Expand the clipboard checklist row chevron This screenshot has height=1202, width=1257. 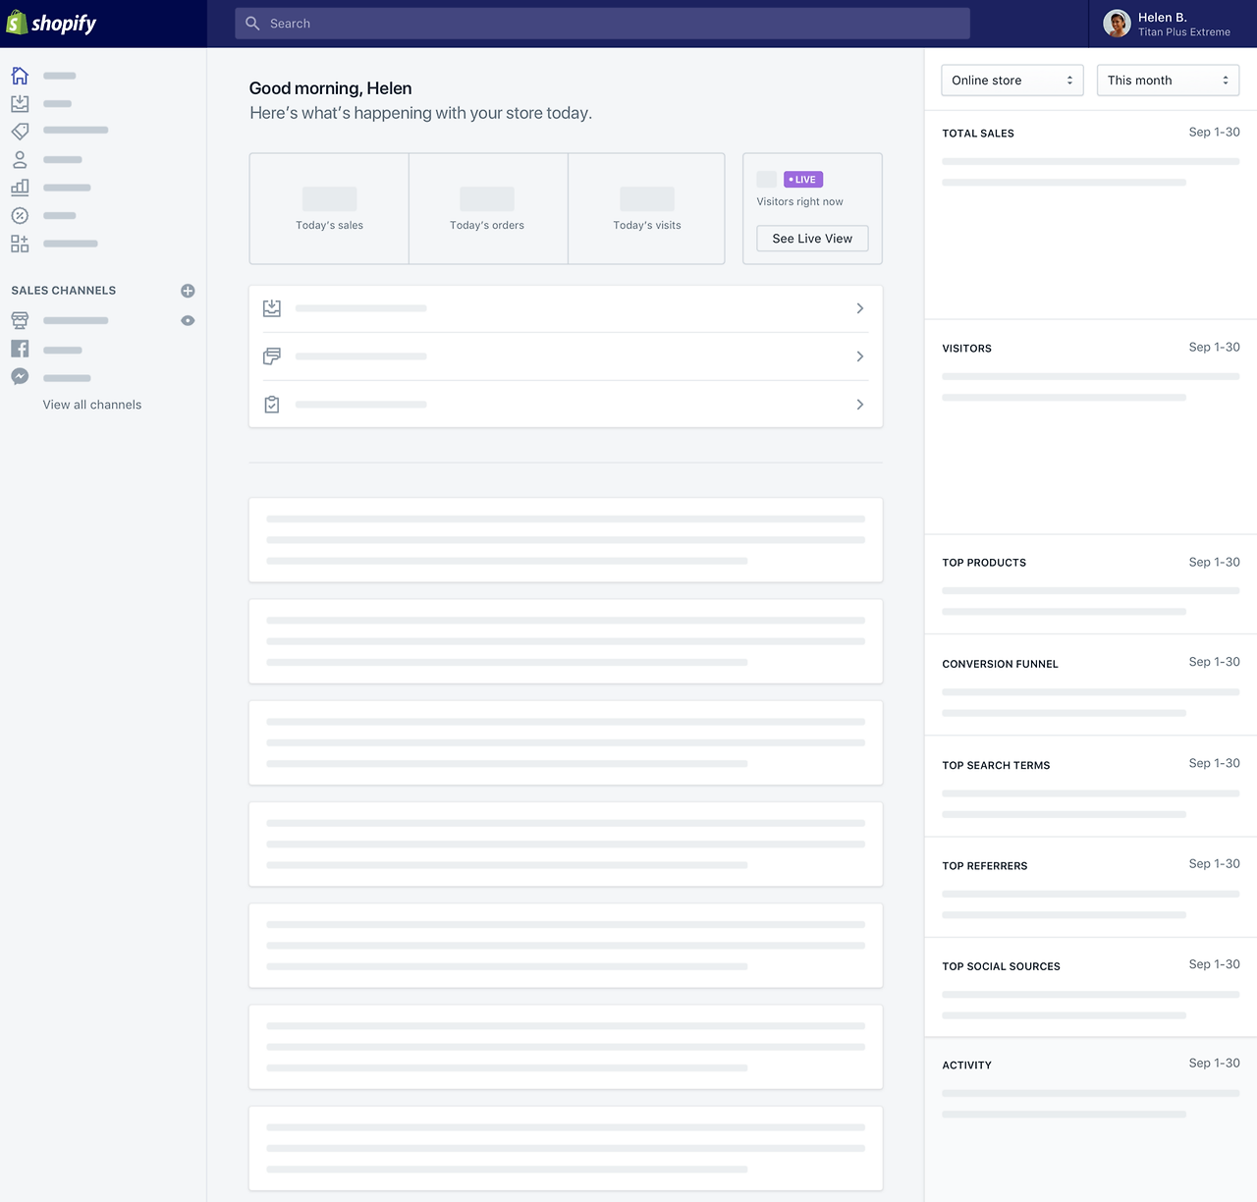coord(860,405)
